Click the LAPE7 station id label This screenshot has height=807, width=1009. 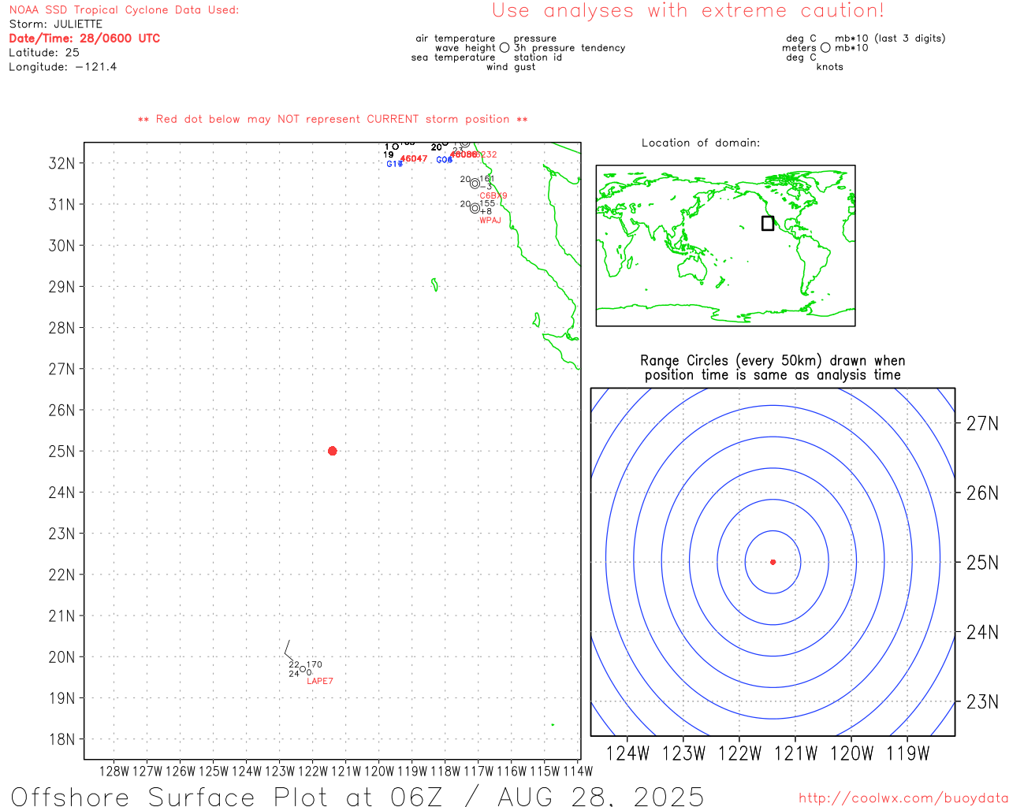click(x=320, y=681)
